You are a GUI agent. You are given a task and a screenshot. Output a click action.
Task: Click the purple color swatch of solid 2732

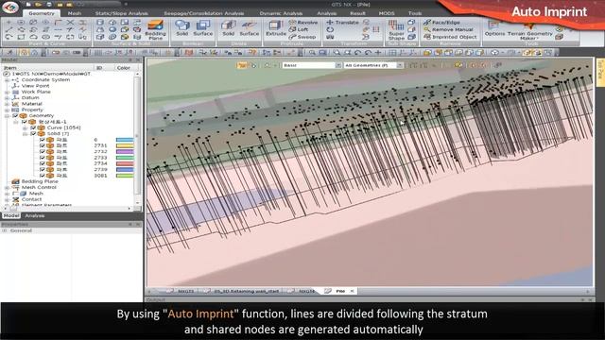coord(125,152)
